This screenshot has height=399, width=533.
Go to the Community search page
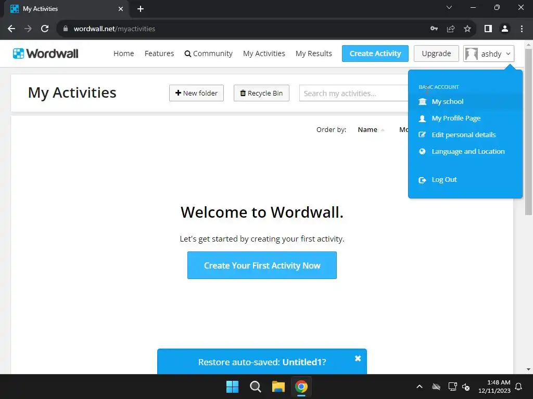click(x=208, y=54)
